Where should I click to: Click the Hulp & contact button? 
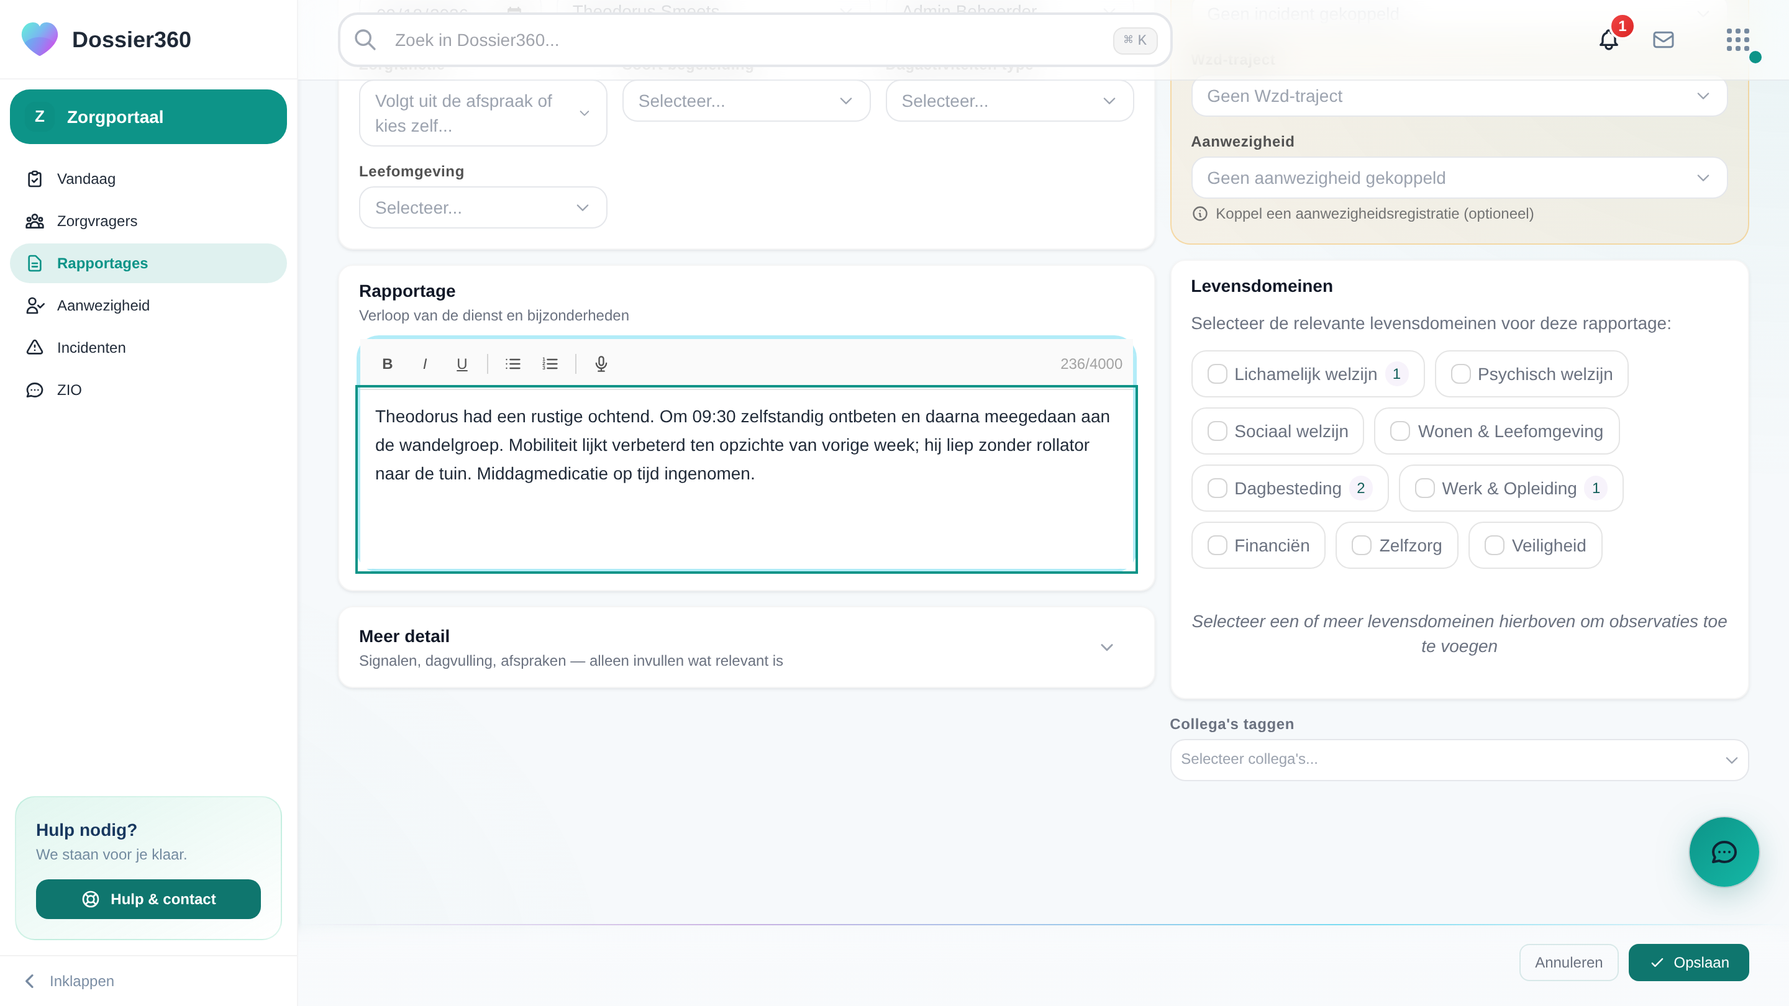click(148, 899)
